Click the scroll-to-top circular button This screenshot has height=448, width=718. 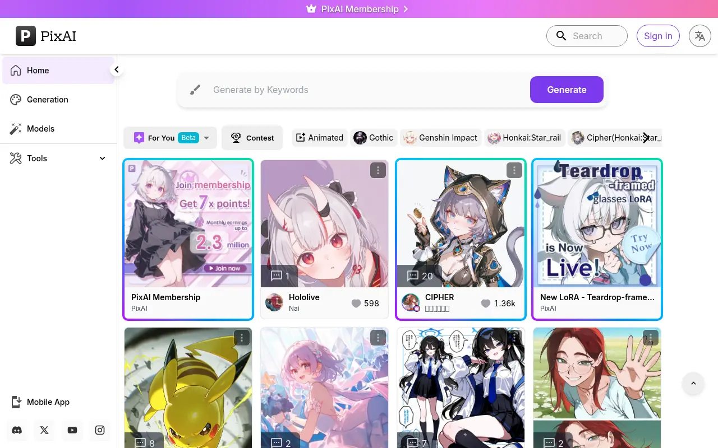(693, 384)
